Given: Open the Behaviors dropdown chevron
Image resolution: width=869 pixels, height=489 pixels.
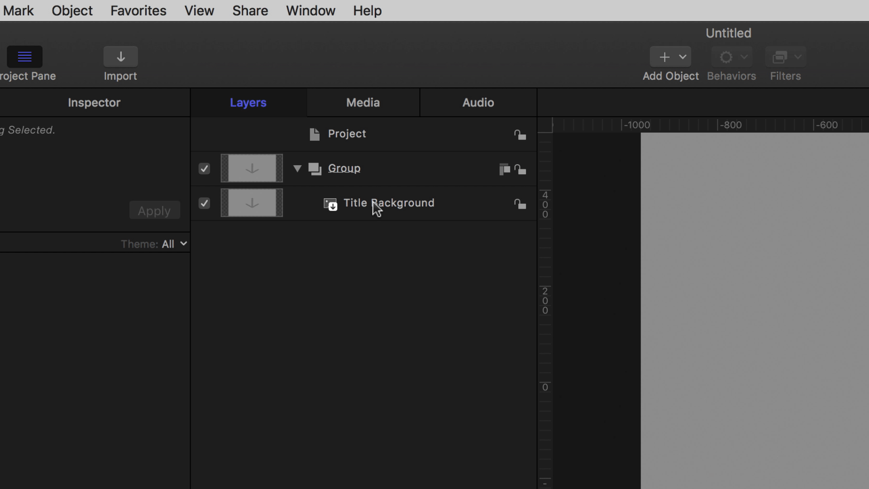Looking at the screenshot, I should [x=744, y=57].
